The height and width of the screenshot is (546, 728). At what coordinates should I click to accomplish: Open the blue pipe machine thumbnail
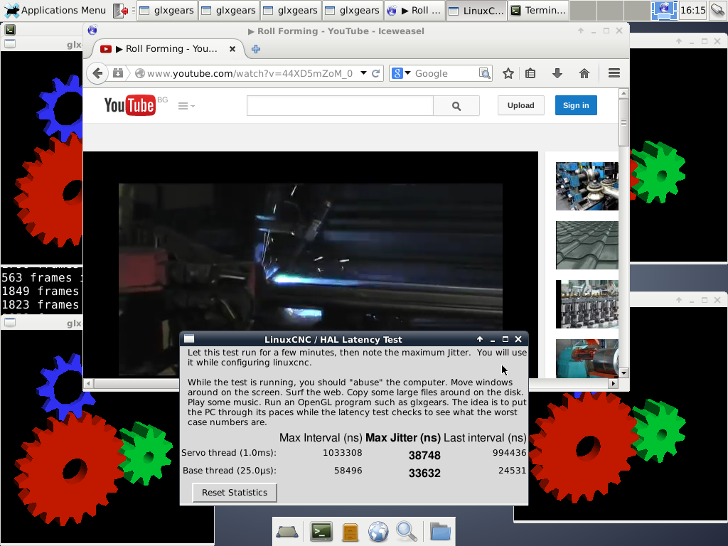click(x=587, y=186)
